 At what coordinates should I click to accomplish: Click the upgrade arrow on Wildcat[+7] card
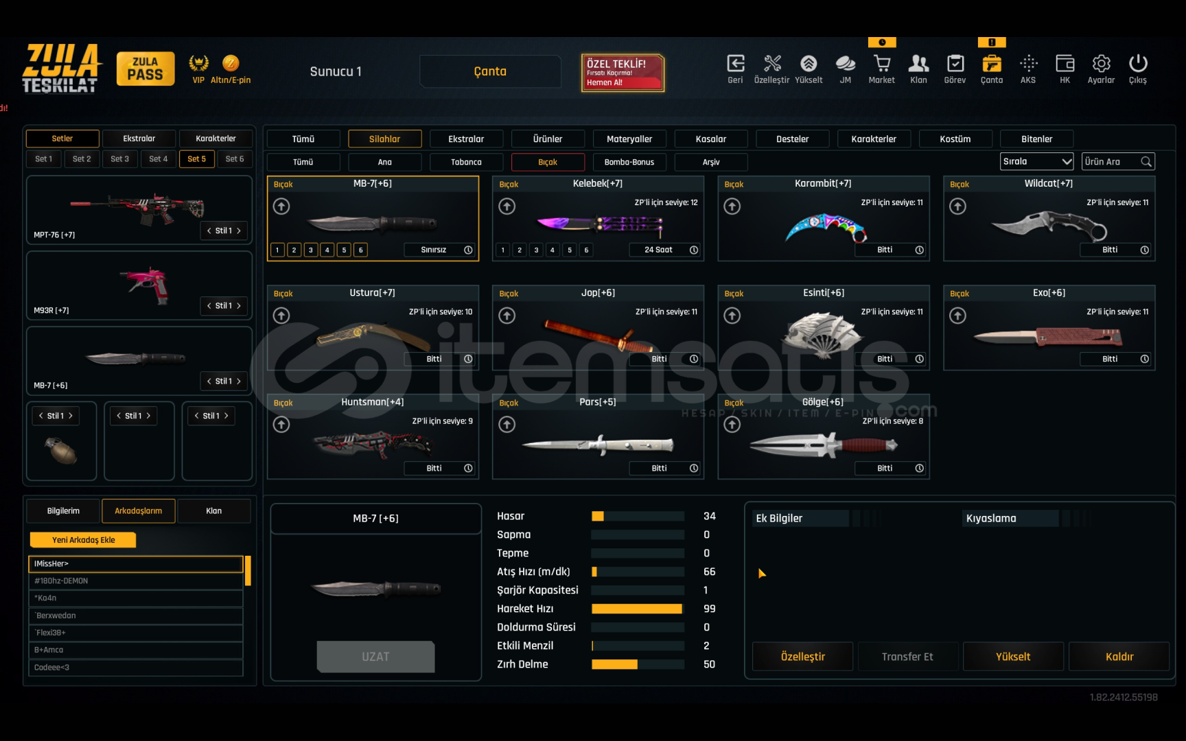click(x=958, y=207)
